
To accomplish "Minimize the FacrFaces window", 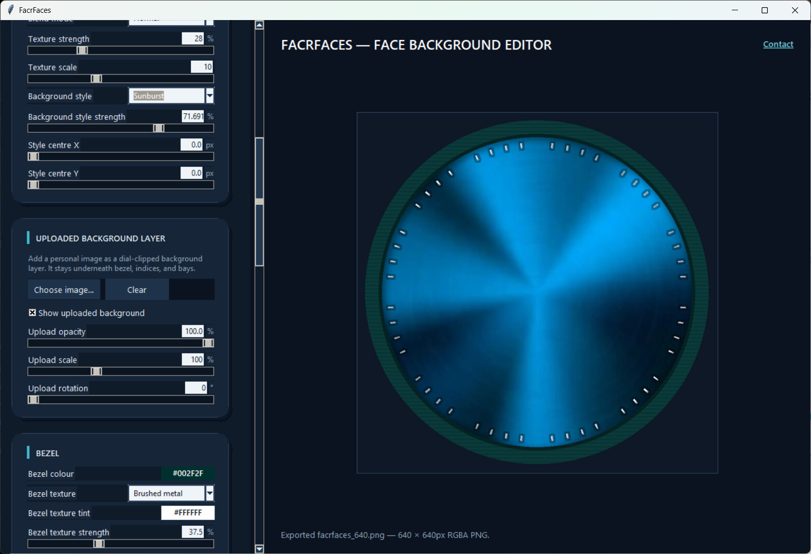I will [735, 10].
